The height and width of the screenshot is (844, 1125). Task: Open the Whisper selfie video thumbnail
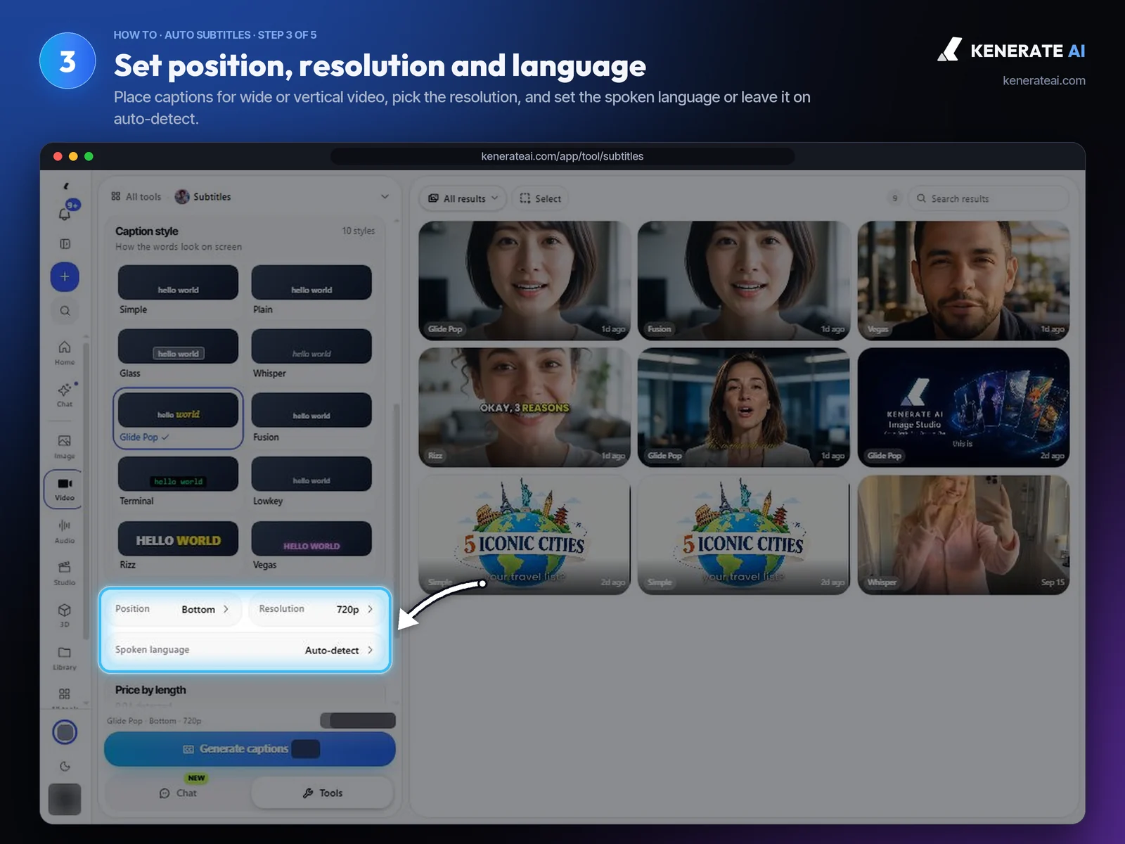(x=963, y=535)
